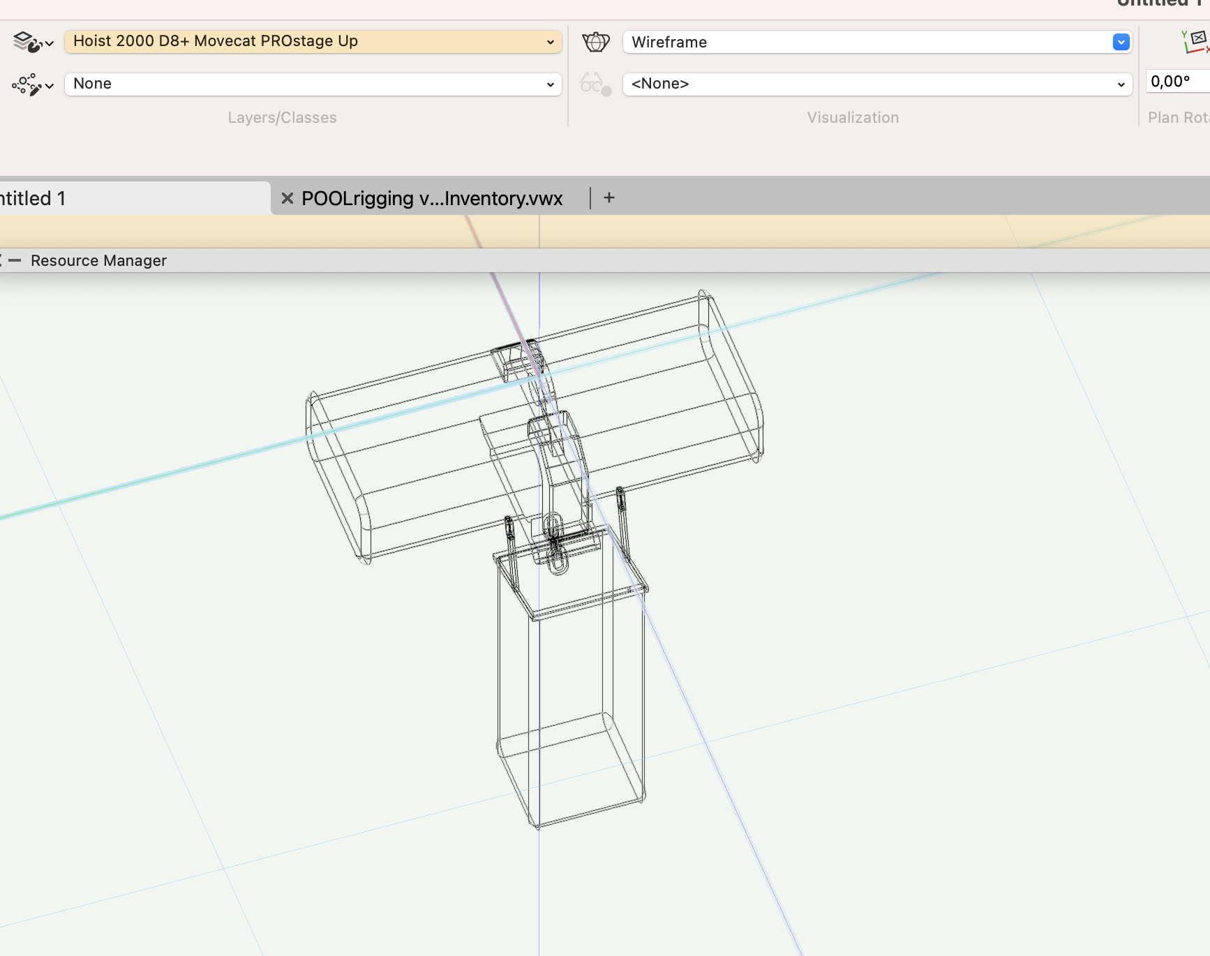This screenshot has width=1210, height=956.
Task: Close the POOLrigging Inventory.vwx tab
Action: (287, 198)
